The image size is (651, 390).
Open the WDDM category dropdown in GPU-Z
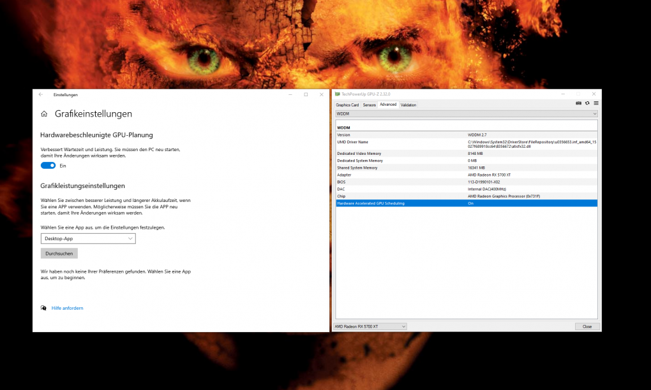[x=467, y=113]
